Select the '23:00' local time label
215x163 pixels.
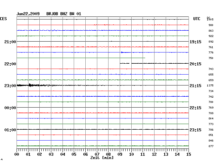point(10,86)
